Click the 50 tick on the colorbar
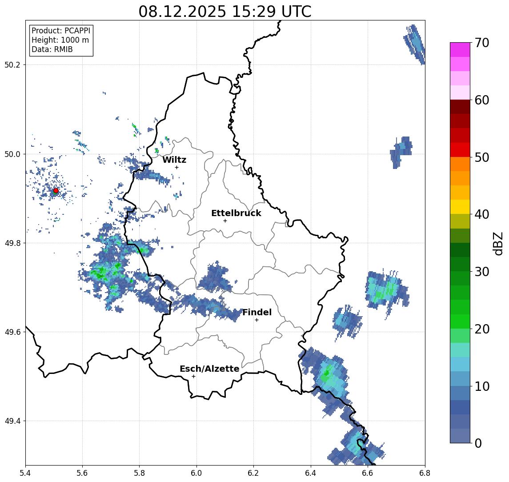This screenshot has height=482, width=509. coord(482,157)
